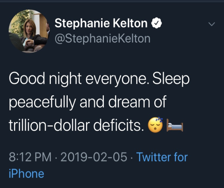Click the 2019-02-05 date
Screen dimensions: 224x188
pyautogui.click(x=94, y=157)
